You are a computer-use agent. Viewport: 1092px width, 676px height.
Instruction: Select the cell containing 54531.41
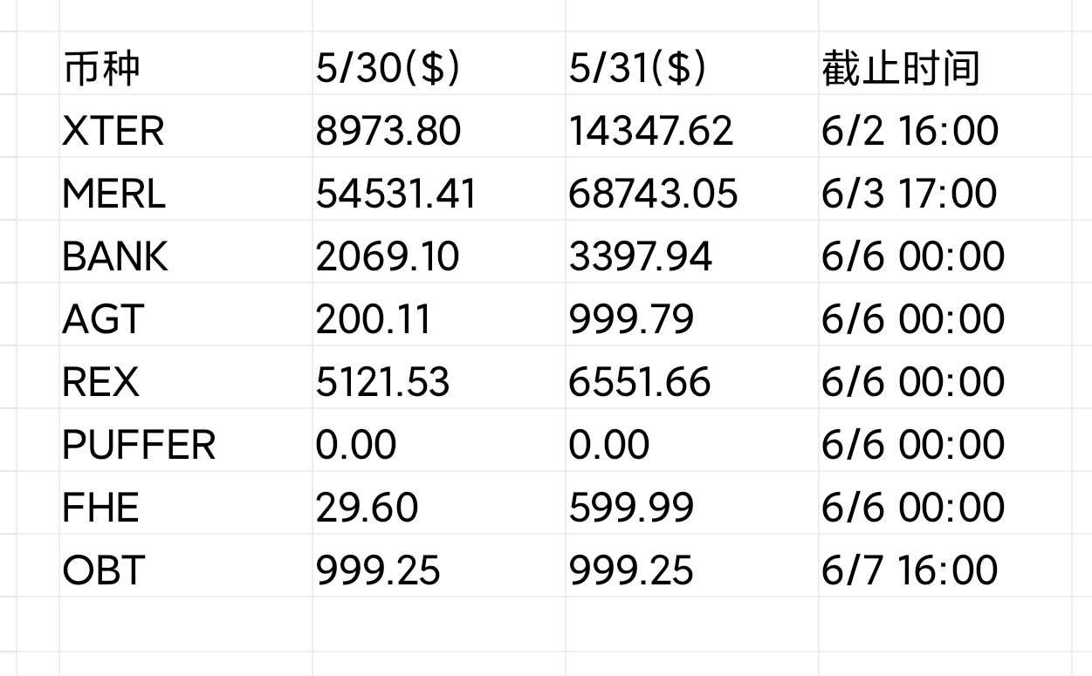click(x=439, y=189)
